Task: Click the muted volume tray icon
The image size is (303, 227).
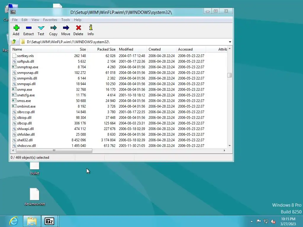Action: [273, 221]
